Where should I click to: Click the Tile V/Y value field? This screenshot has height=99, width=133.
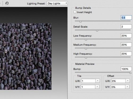point(88,87)
